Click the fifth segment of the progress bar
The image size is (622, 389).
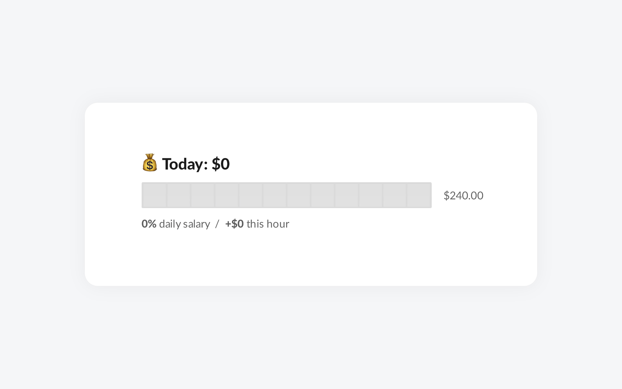point(250,195)
